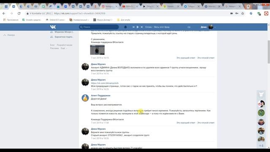This screenshot has width=270, height=152.
Task: Reload the page with the refresh icon
Action: pos(19,13)
